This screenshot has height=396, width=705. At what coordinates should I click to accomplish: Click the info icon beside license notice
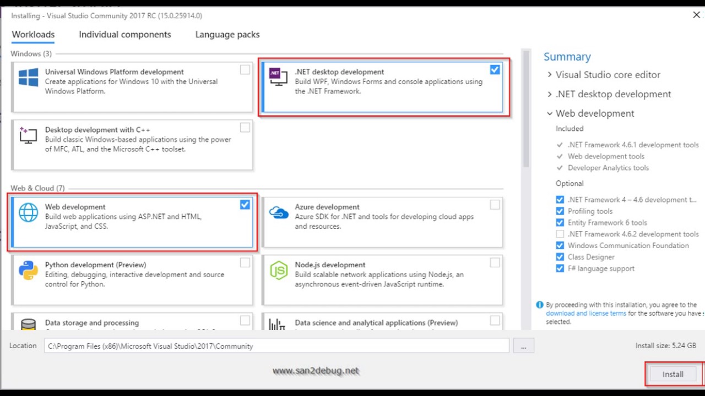pos(540,305)
